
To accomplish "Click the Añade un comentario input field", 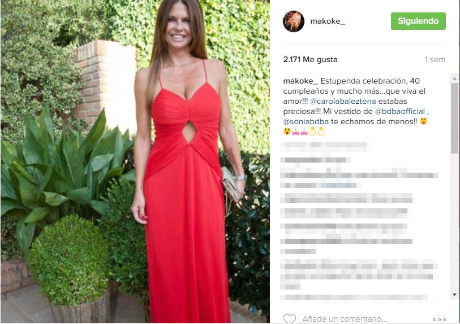I will [x=345, y=319].
